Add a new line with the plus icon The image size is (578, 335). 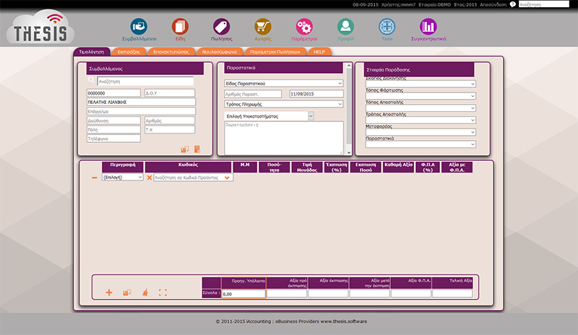109,292
